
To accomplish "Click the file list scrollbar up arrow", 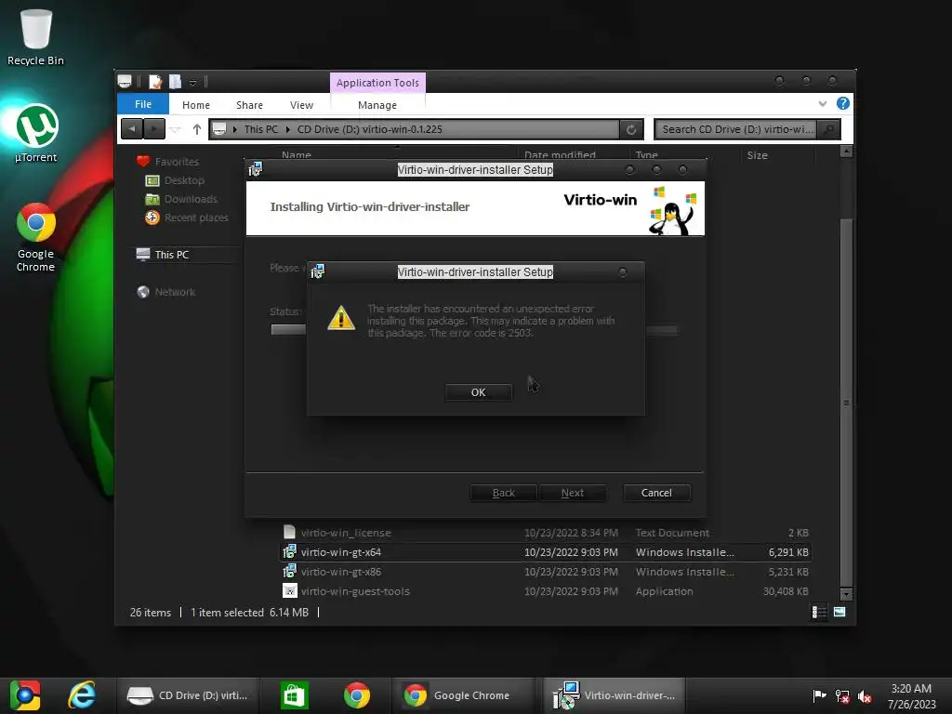I will (846, 152).
